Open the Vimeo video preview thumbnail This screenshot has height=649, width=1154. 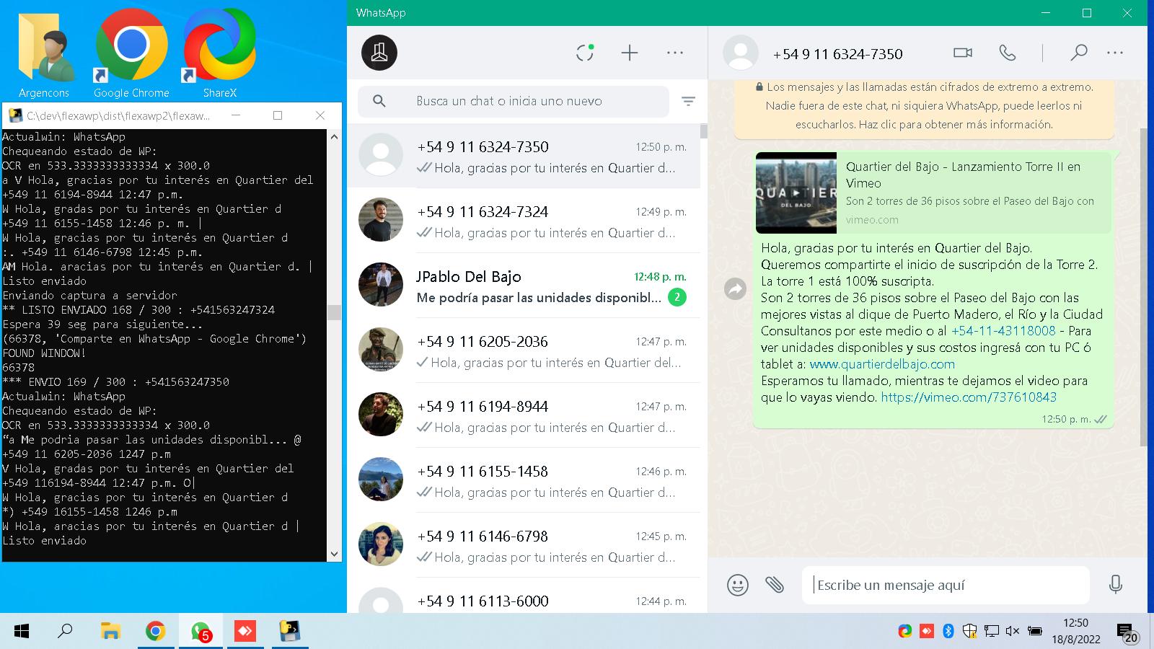click(796, 193)
